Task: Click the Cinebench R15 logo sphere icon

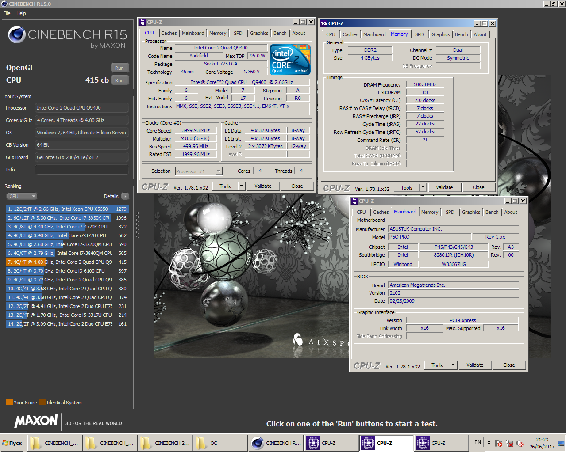Action: (17, 34)
